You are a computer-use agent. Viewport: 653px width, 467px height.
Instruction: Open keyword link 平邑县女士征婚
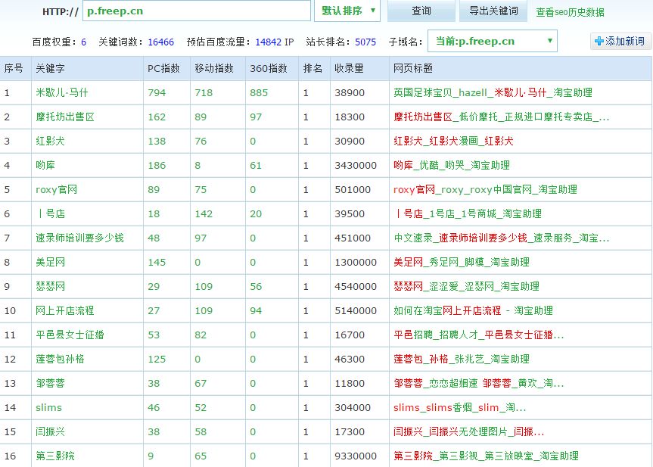(x=70, y=335)
